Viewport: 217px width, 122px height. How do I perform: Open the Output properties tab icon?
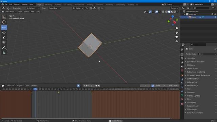tap(182, 59)
